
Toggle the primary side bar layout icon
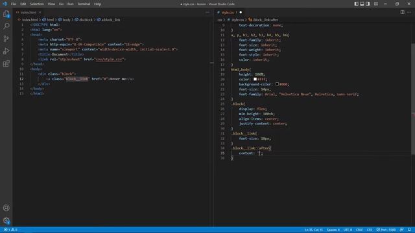(x=356, y=4)
